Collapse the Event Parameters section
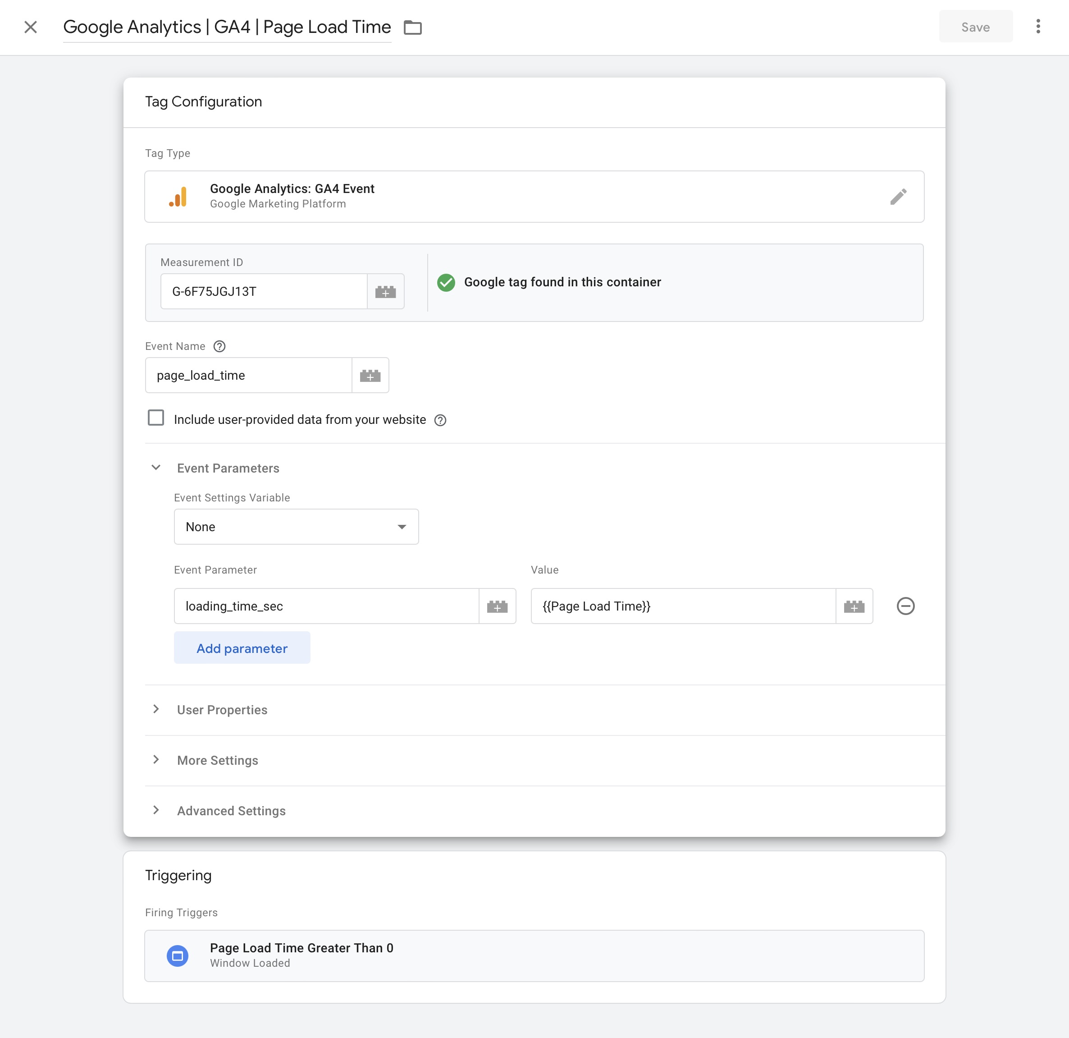This screenshot has width=1069, height=1038. [156, 467]
